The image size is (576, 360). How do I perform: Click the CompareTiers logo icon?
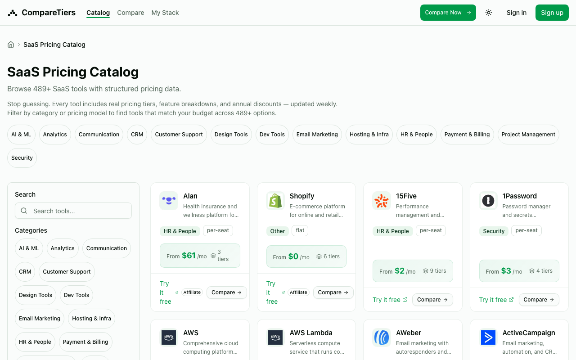12,12
